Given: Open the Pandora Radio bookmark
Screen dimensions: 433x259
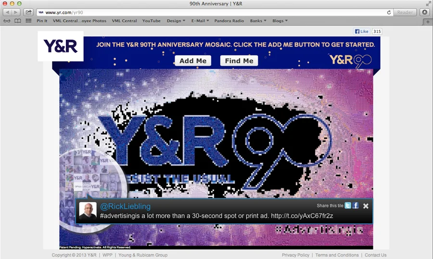Looking at the screenshot, I should pos(229,21).
